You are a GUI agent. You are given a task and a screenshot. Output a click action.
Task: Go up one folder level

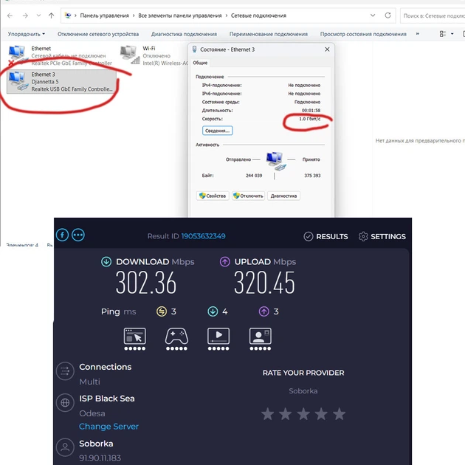52,15
